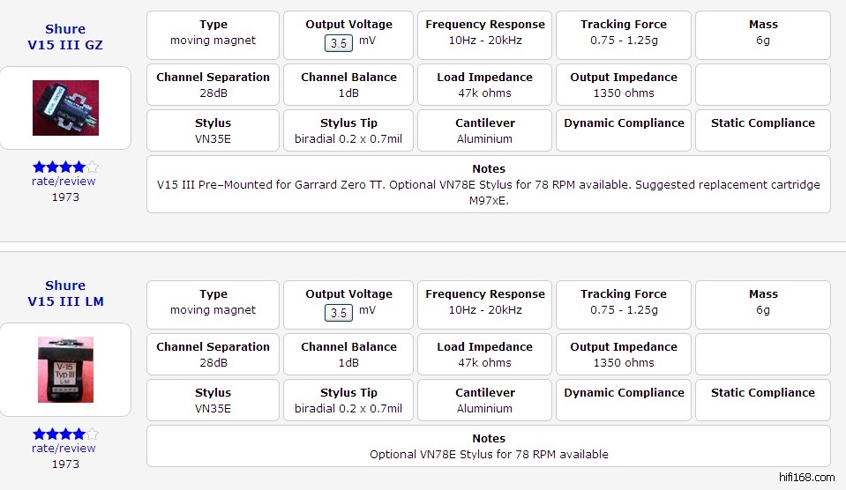Click the empty fifth star for V15 III LM
Image resolution: width=846 pixels, height=490 pixels.
(x=93, y=434)
